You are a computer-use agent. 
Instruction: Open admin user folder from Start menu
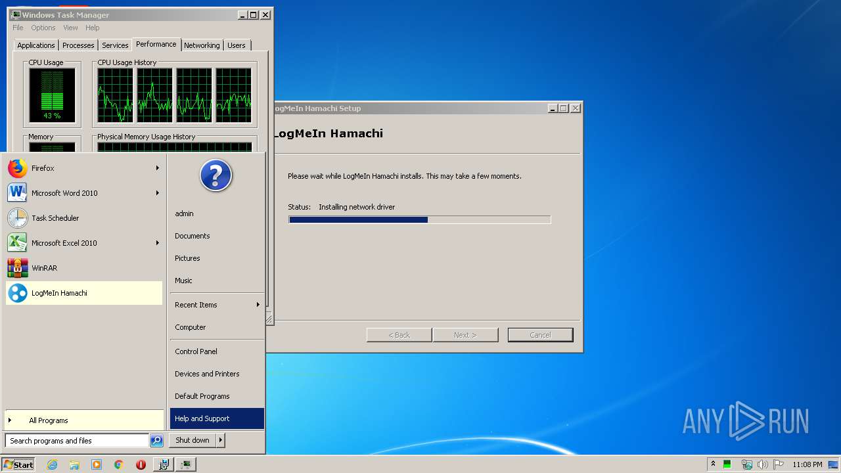click(217, 214)
